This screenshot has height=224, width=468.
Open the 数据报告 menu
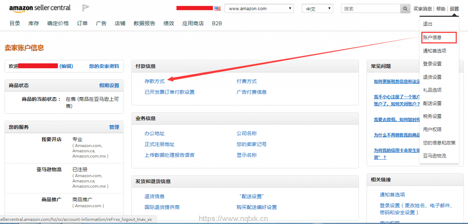pyautogui.click(x=144, y=23)
